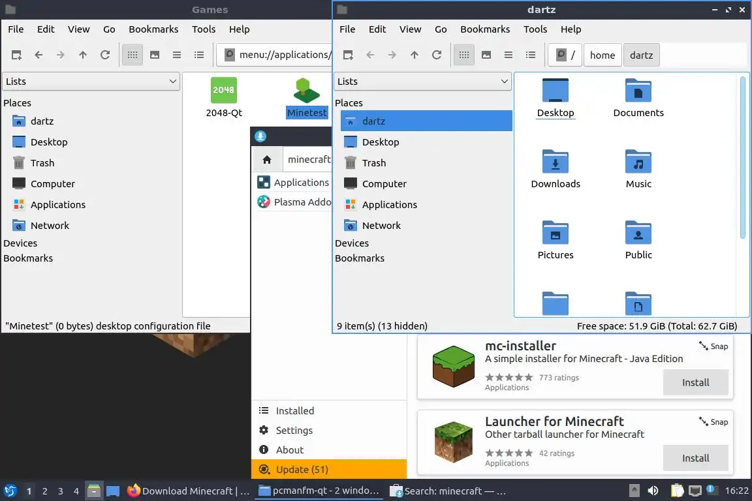This screenshot has width=752, height=501.
Task: Open Go menu in dartz window
Action: point(441,29)
